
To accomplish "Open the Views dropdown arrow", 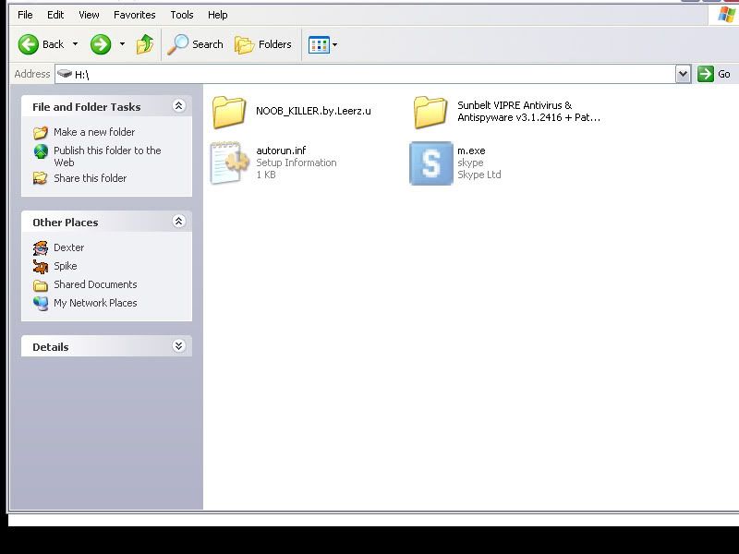I will click(x=335, y=45).
